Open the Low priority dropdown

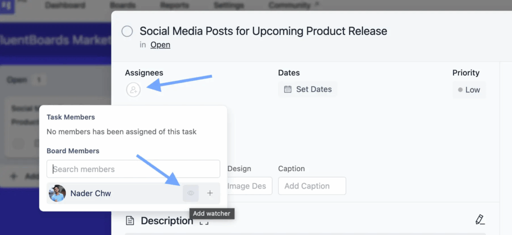[469, 90]
